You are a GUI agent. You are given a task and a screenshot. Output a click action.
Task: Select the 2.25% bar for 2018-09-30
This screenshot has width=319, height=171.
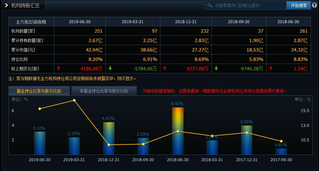143,146
